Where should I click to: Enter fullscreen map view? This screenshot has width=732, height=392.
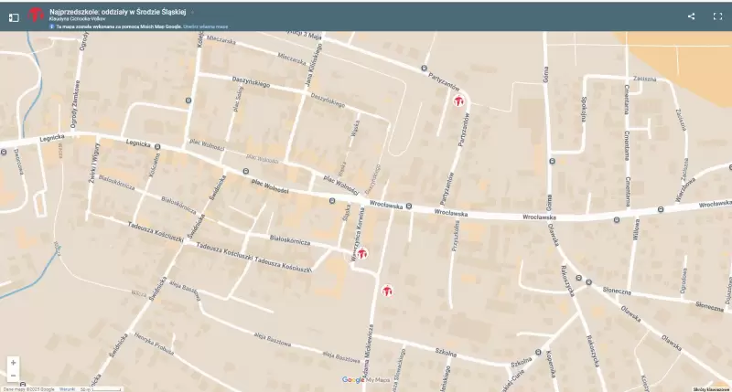pos(717,16)
